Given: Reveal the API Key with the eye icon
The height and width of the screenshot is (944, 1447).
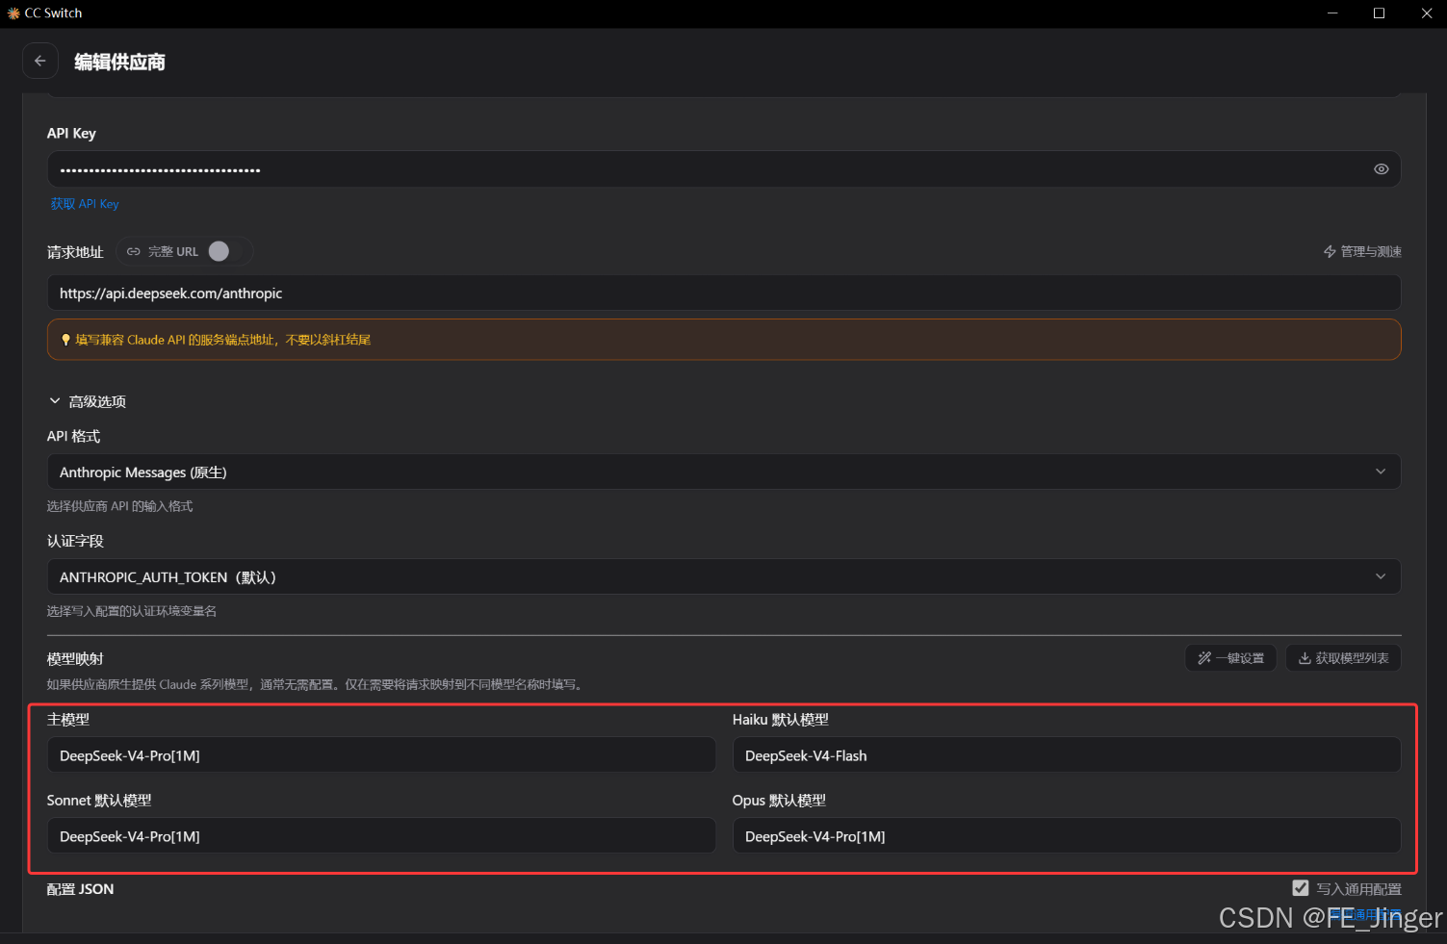Looking at the screenshot, I should coord(1381,169).
